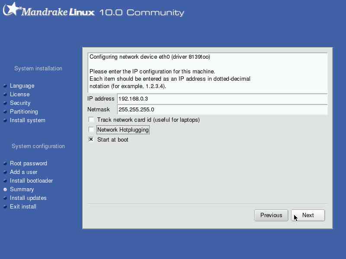This screenshot has height=259, width=346.
Task: Click the Exit install bullet indicator
Action: click(5, 207)
